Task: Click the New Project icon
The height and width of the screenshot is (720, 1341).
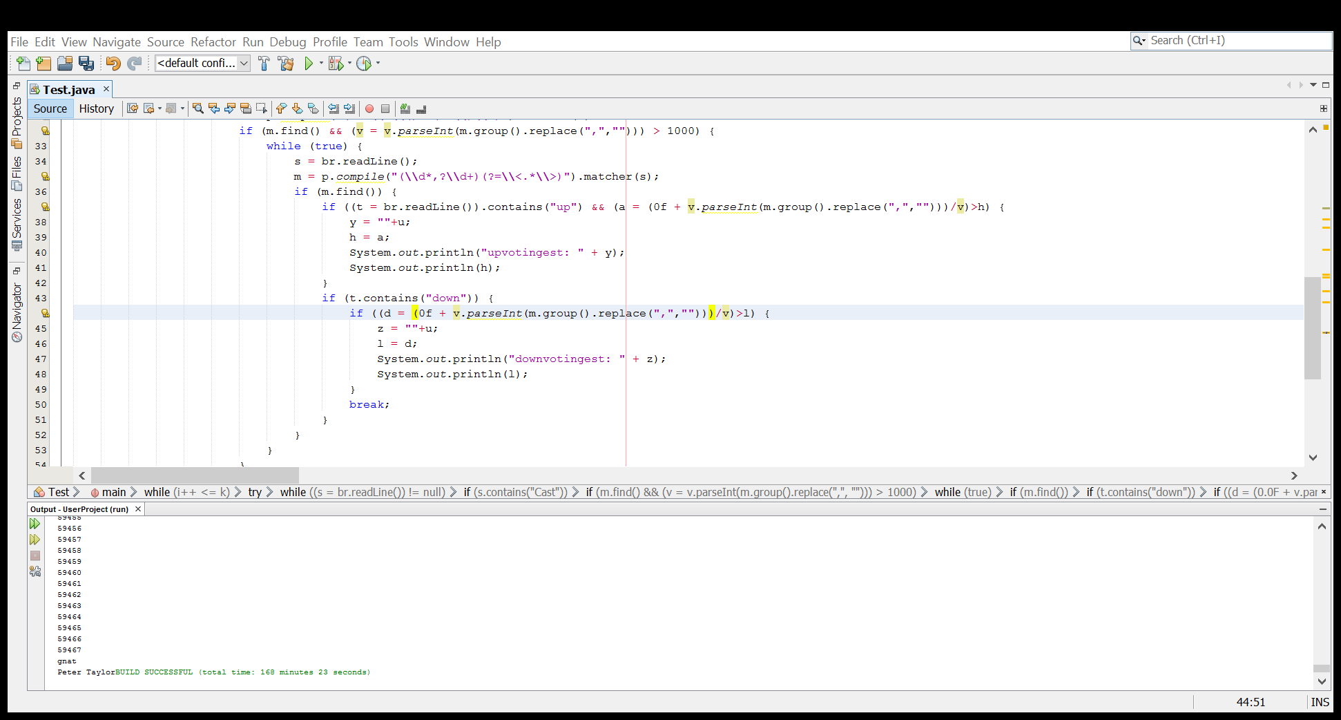Action: (44, 64)
